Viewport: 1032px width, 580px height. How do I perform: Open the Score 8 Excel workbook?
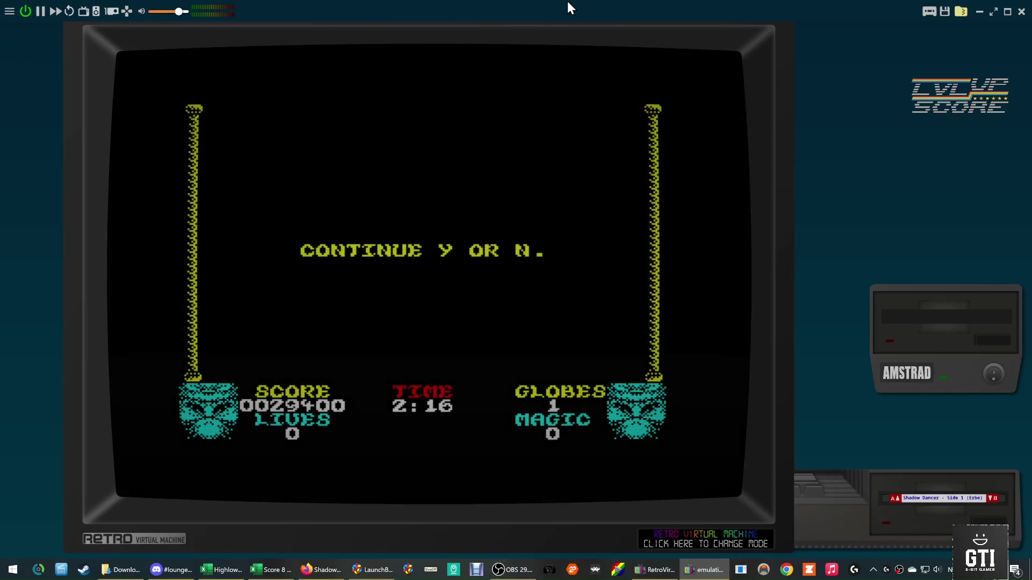(x=271, y=569)
